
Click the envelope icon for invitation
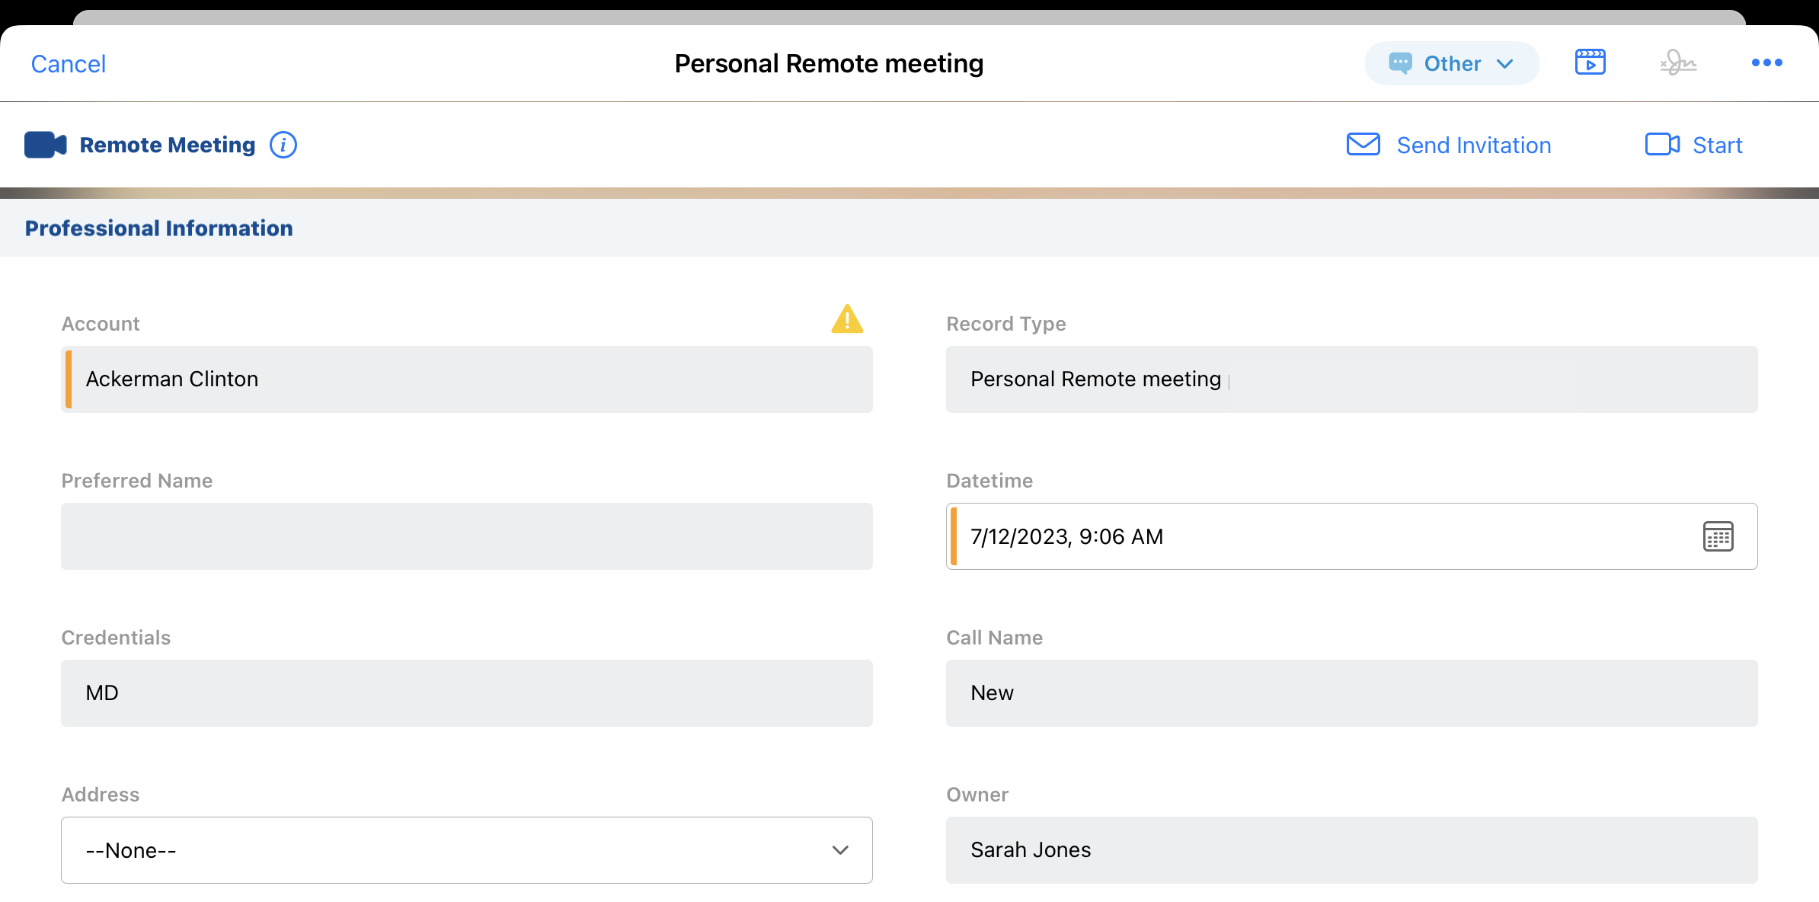[1363, 145]
